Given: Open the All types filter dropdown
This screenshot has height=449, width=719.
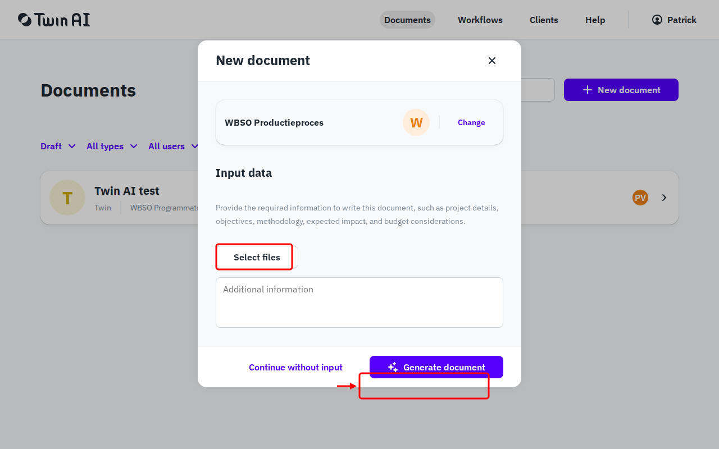Looking at the screenshot, I should coord(112,146).
